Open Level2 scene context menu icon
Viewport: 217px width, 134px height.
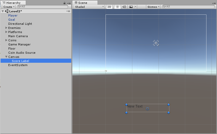68,11
